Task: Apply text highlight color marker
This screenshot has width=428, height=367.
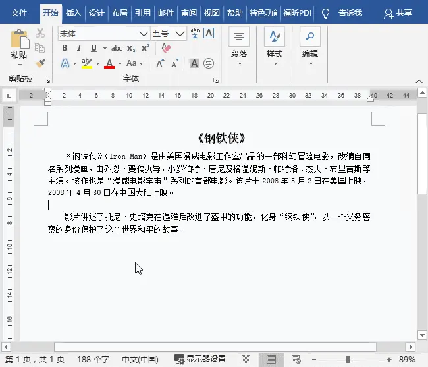Action: click(x=87, y=63)
